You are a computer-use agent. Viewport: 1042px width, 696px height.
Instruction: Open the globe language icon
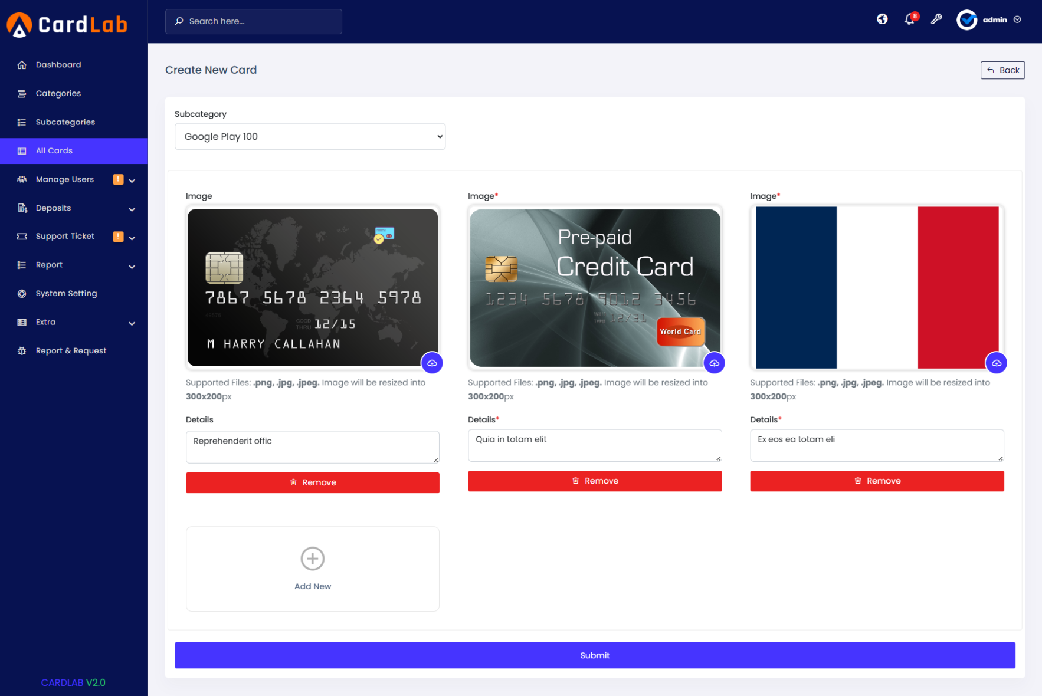882,19
